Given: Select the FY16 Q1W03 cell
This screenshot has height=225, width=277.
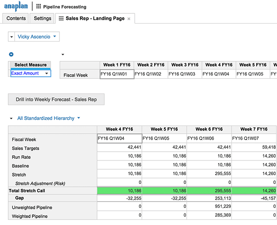Looking at the screenshot, I should [185, 74].
